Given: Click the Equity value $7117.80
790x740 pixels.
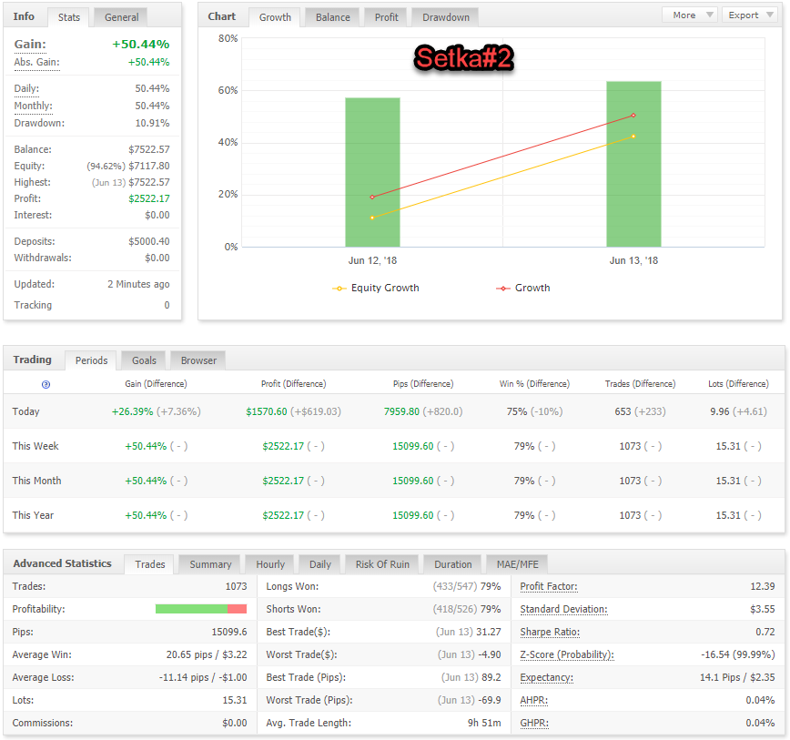Looking at the screenshot, I should (148, 167).
